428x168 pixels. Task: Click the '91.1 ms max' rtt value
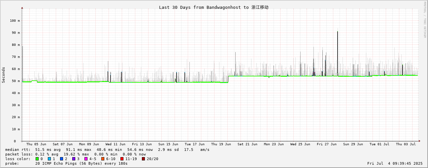click(79, 150)
